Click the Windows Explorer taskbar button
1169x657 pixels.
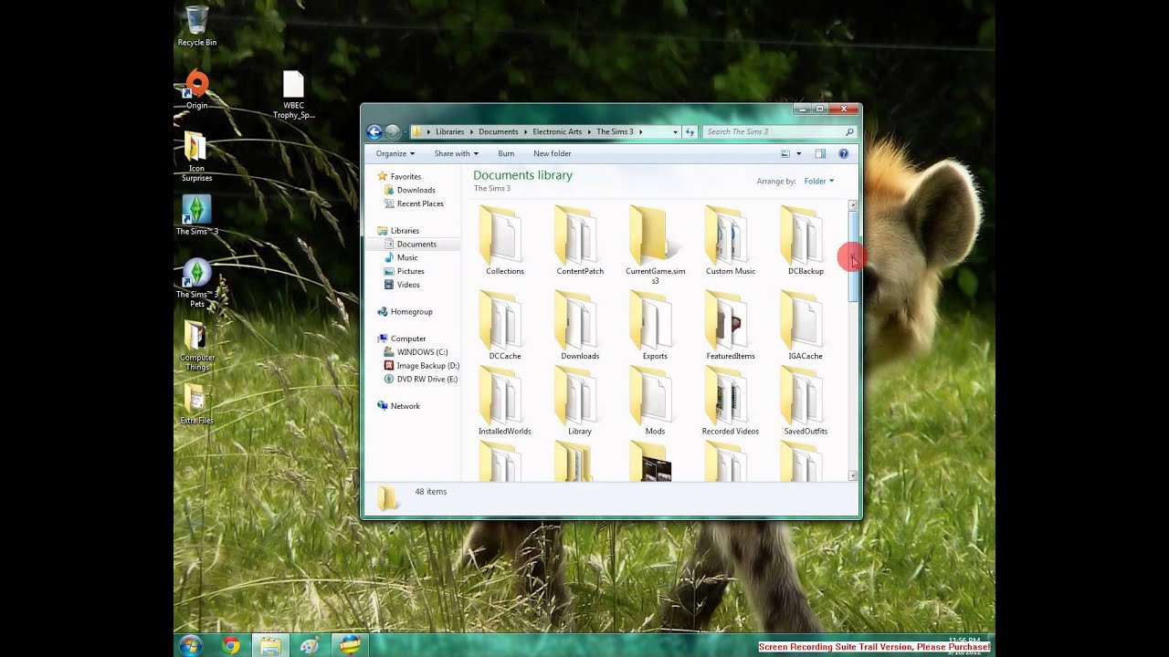tap(270, 645)
